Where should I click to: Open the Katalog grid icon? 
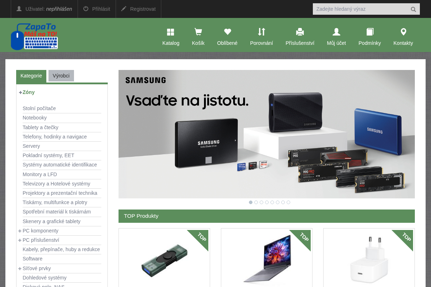point(171,32)
